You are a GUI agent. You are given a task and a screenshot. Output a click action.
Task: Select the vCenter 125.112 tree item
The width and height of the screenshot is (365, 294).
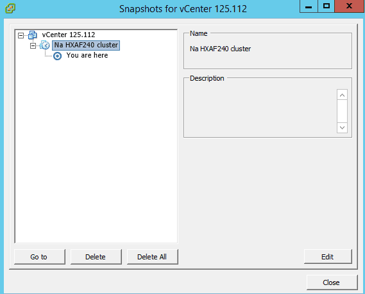point(69,35)
